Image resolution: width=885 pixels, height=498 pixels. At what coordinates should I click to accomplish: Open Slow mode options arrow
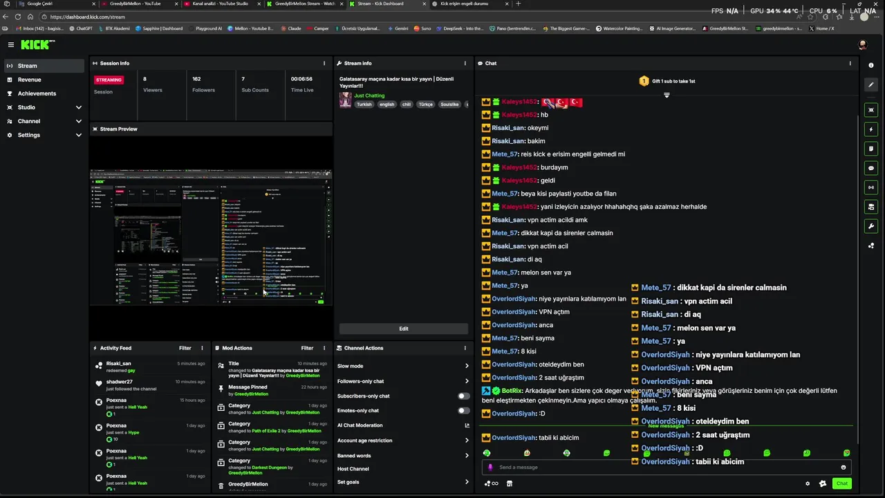click(x=467, y=366)
